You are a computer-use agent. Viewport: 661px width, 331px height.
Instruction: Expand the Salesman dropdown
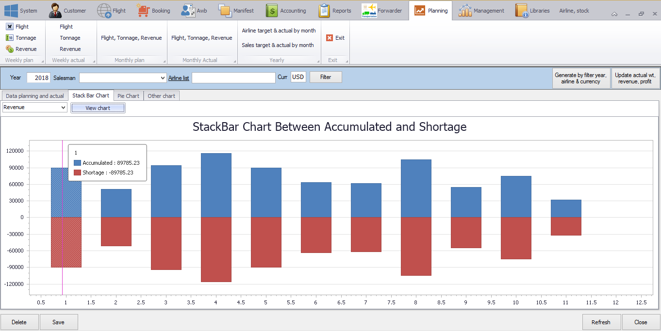pyautogui.click(x=163, y=78)
